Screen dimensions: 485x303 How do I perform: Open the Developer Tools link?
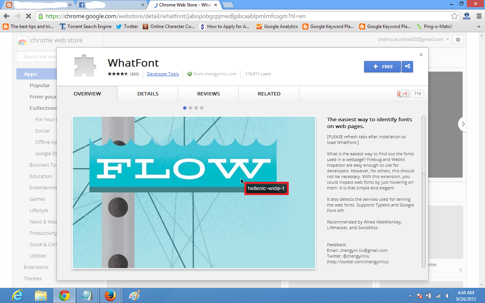coord(163,74)
